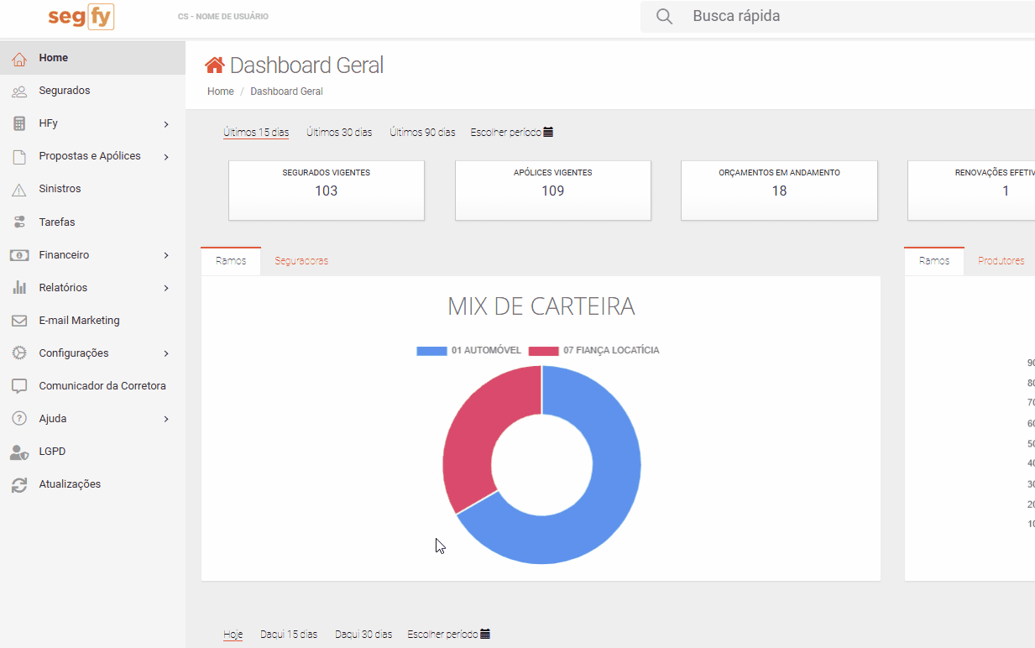1035x648 pixels.
Task: Click the search magnifier icon
Action: 663,16
